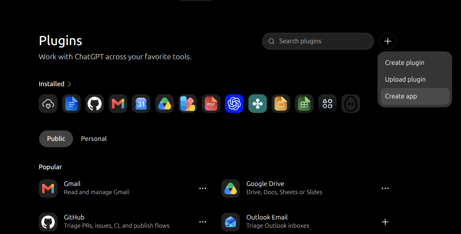This screenshot has width=461, height=234.
Task: Click the magnifier icon in the search box
Action: pyautogui.click(x=271, y=41)
